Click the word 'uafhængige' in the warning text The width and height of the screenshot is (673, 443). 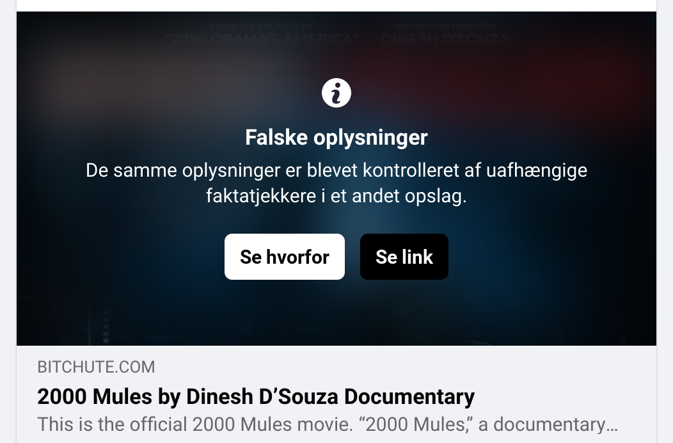coord(537,170)
